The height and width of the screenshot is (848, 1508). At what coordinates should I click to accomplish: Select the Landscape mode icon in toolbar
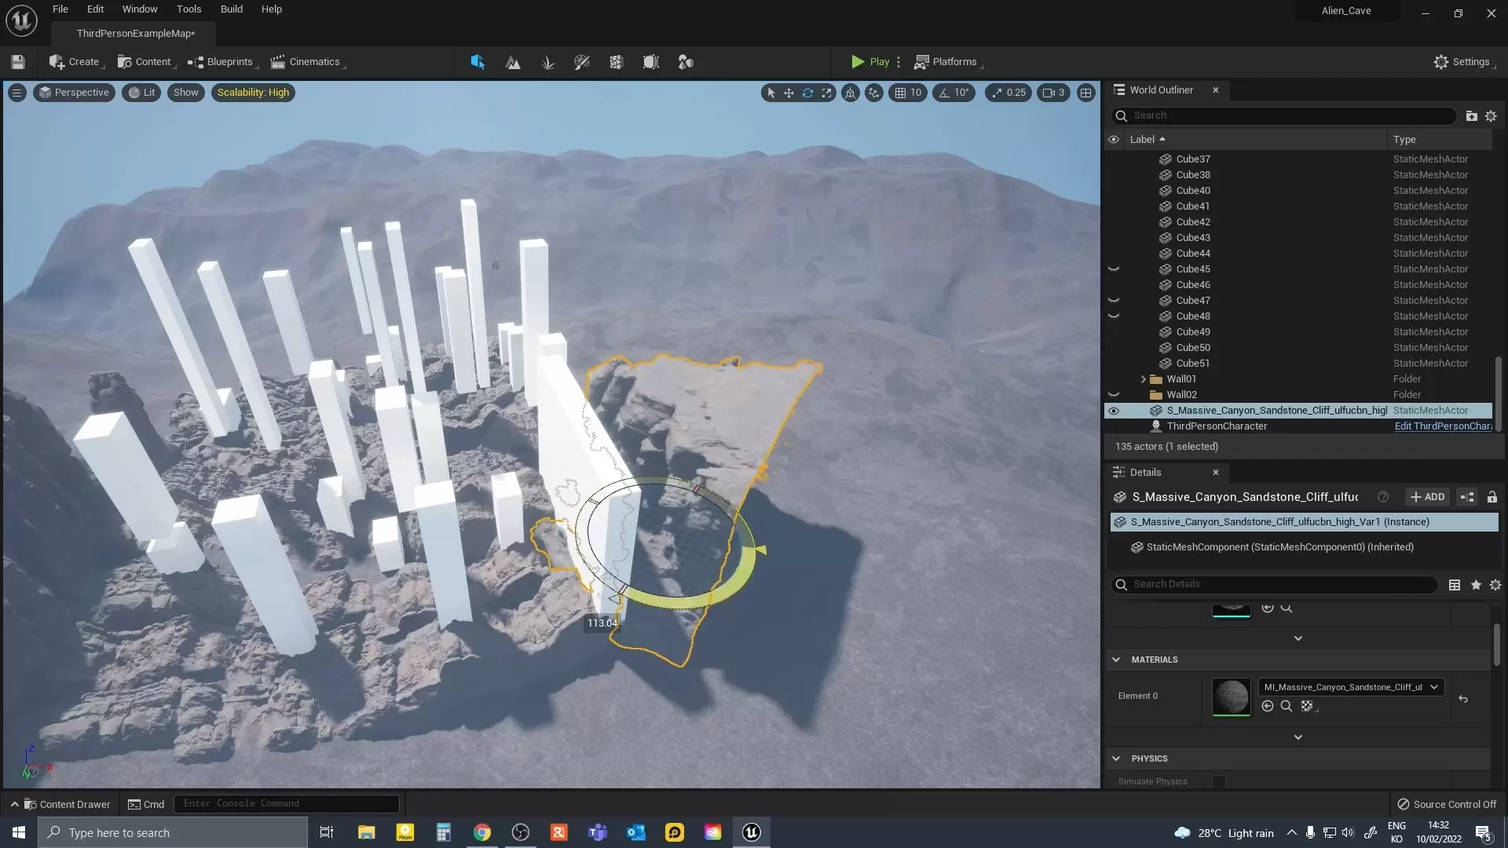click(x=513, y=62)
